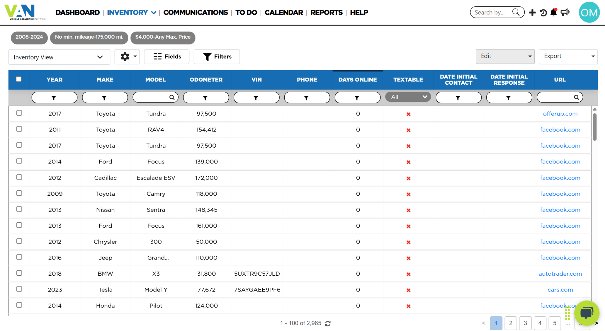Open the gear settings dropdown
Image resolution: width=605 pixels, height=331 pixels.
[x=127, y=57]
